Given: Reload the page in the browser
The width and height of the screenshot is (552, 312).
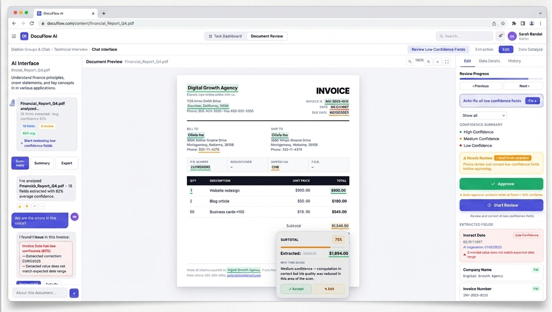Looking at the screenshot, I should coord(32,23).
